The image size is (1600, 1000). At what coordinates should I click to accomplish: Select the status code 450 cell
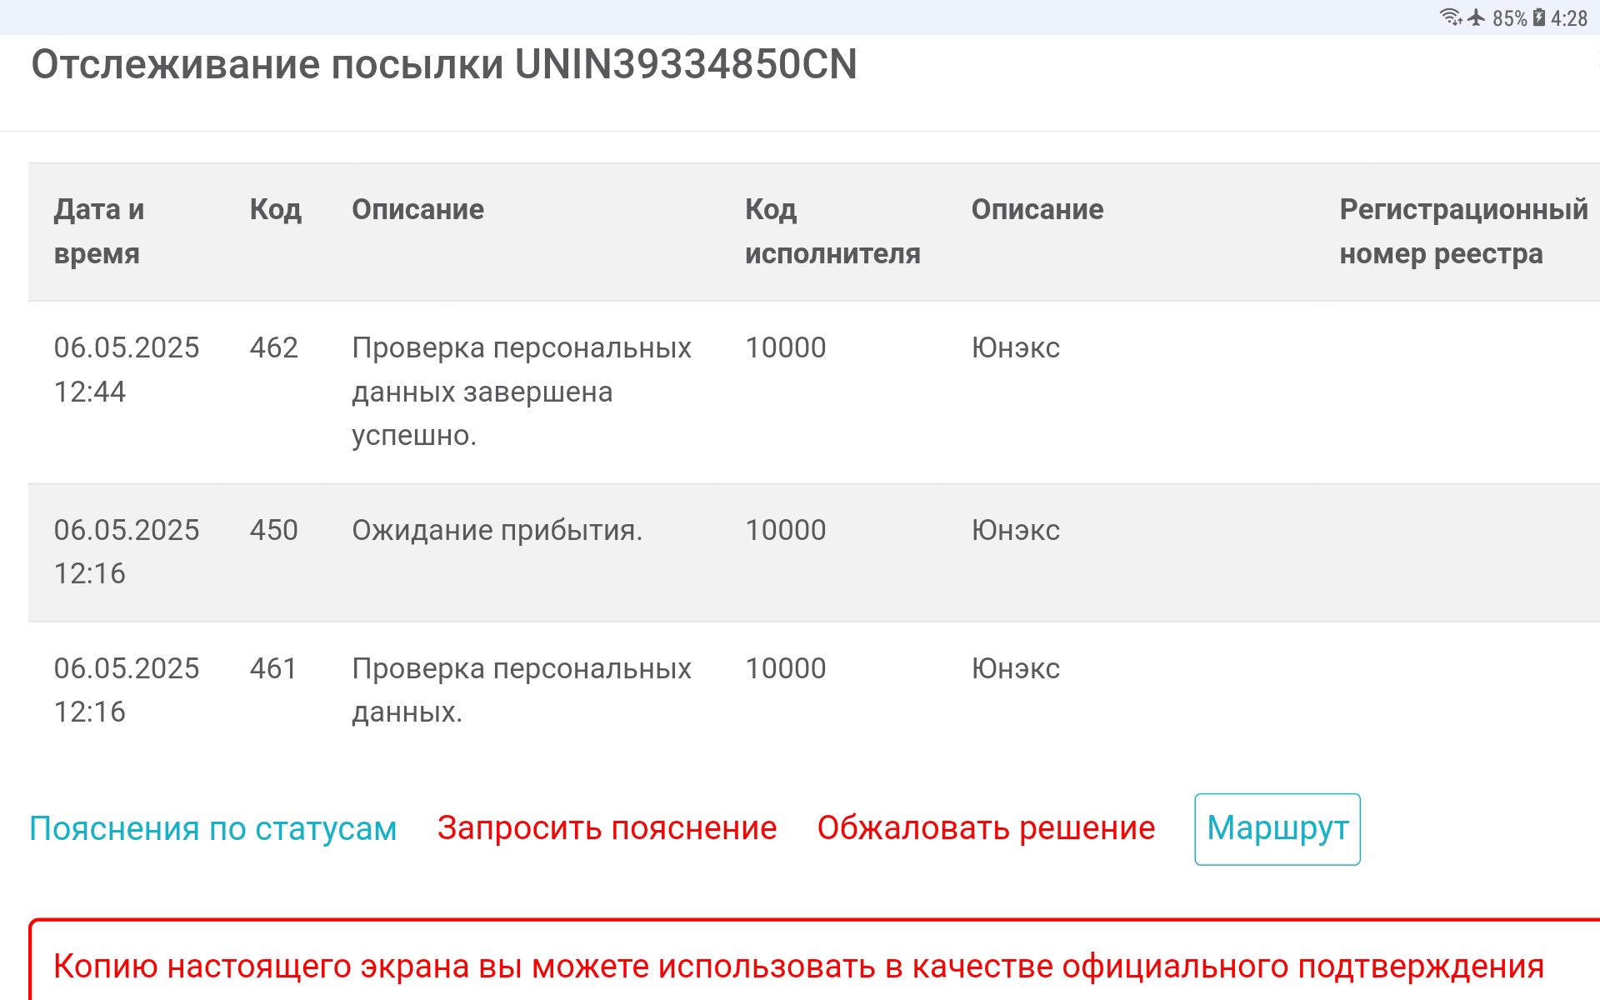(x=273, y=531)
